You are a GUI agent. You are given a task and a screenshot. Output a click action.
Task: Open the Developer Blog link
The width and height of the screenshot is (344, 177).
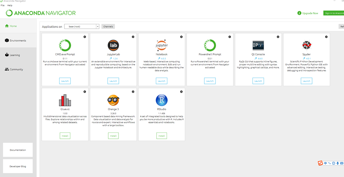click(18, 166)
